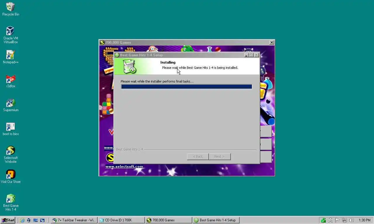Click 'Please wait while the installer performs final tasks' text
The height and width of the screenshot is (224, 374).
[x=157, y=81]
